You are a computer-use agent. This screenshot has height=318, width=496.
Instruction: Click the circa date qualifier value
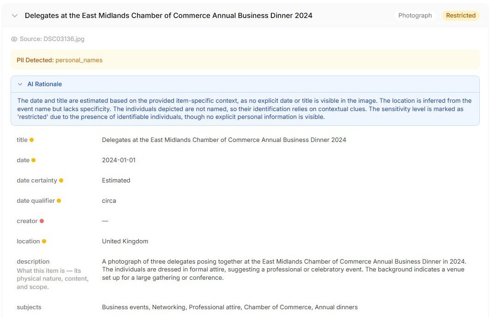pyautogui.click(x=109, y=201)
